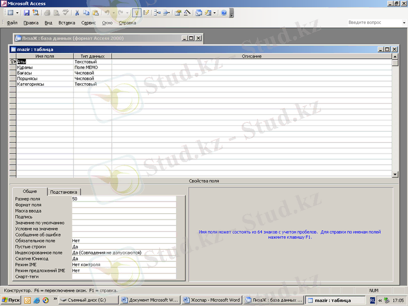Click the row selector of Құрамы row
The image size is (408, 306).
(13, 67)
